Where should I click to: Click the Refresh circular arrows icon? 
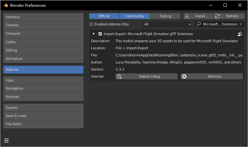tap(217, 16)
